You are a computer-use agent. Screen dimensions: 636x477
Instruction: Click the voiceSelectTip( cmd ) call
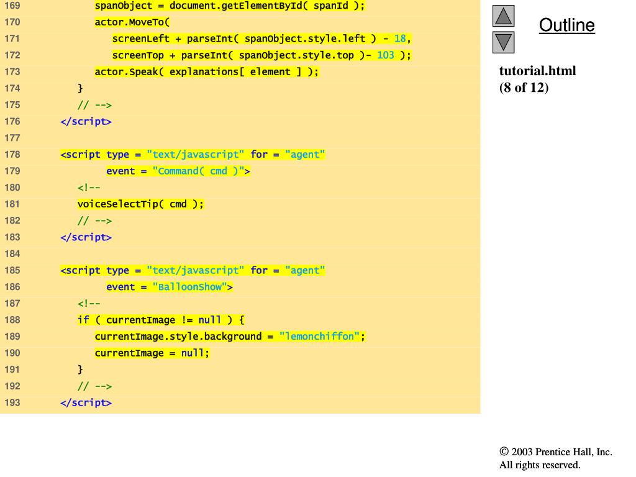pos(141,204)
